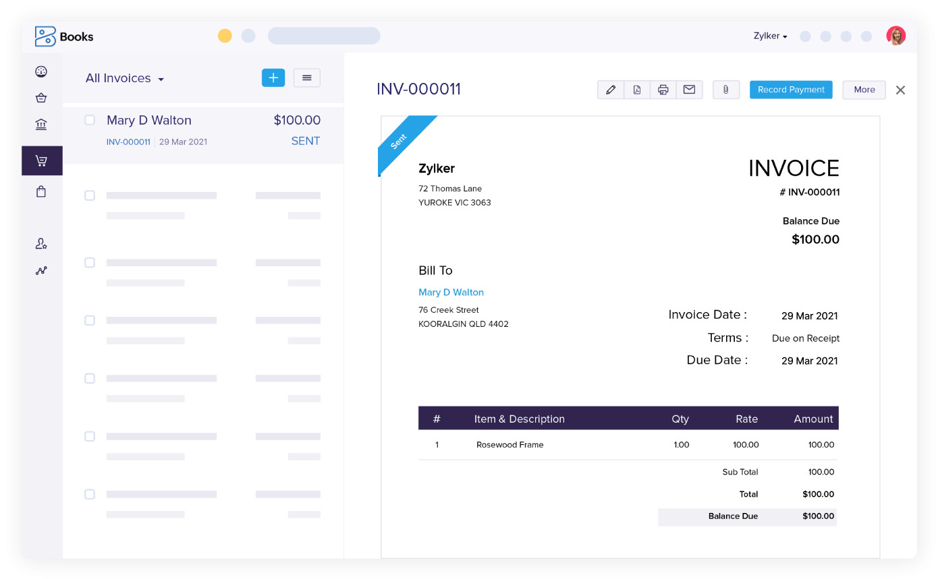938x579 pixels.
Task: Tick the second invoice row checkbox
Action: (90, 195)
